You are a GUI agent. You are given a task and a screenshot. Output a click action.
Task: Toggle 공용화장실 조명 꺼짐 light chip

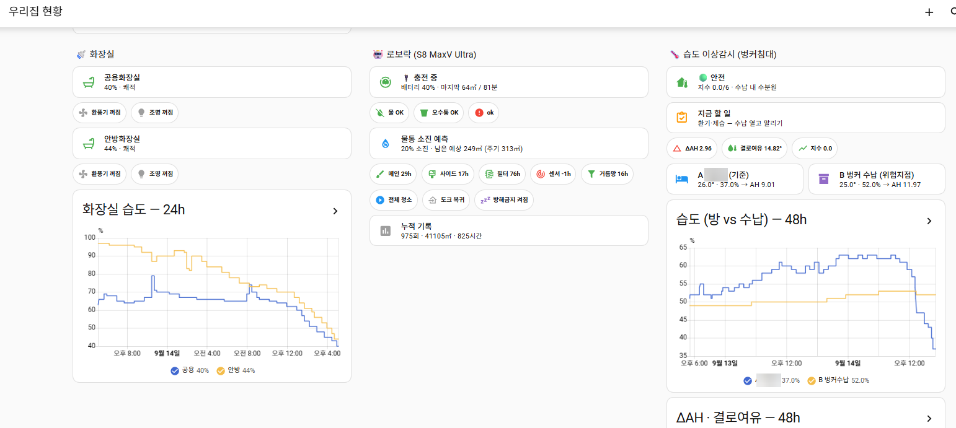tap(154, 113)
